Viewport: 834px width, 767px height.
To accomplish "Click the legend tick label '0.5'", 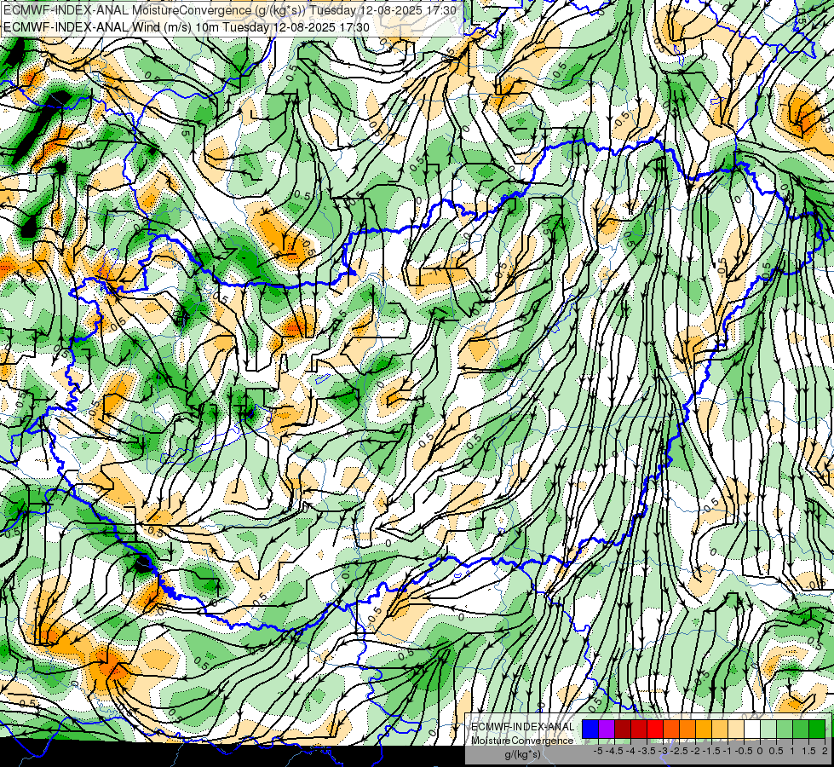I will [777, 751].
